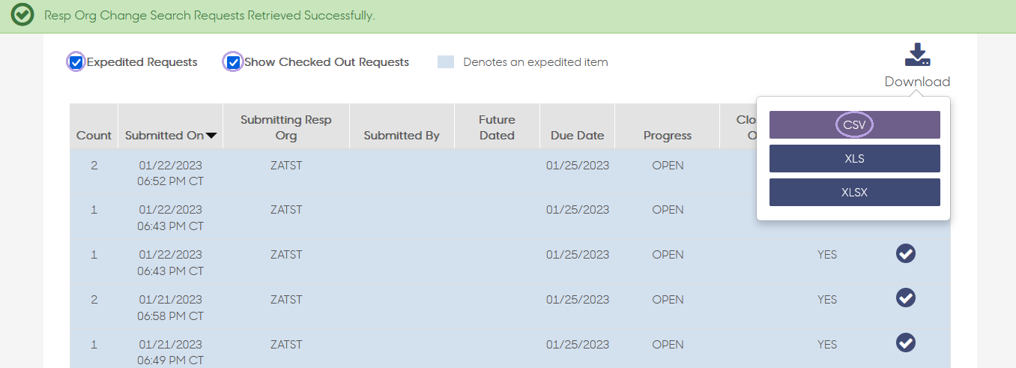Click checkmark icon in 01/22/2023 06:43 PM row
This screenshot has height=368, width=1016.
(x=906, y=254)
